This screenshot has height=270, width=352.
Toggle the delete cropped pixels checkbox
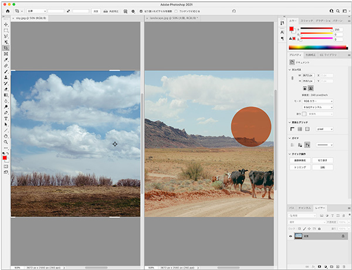point(141,11)
